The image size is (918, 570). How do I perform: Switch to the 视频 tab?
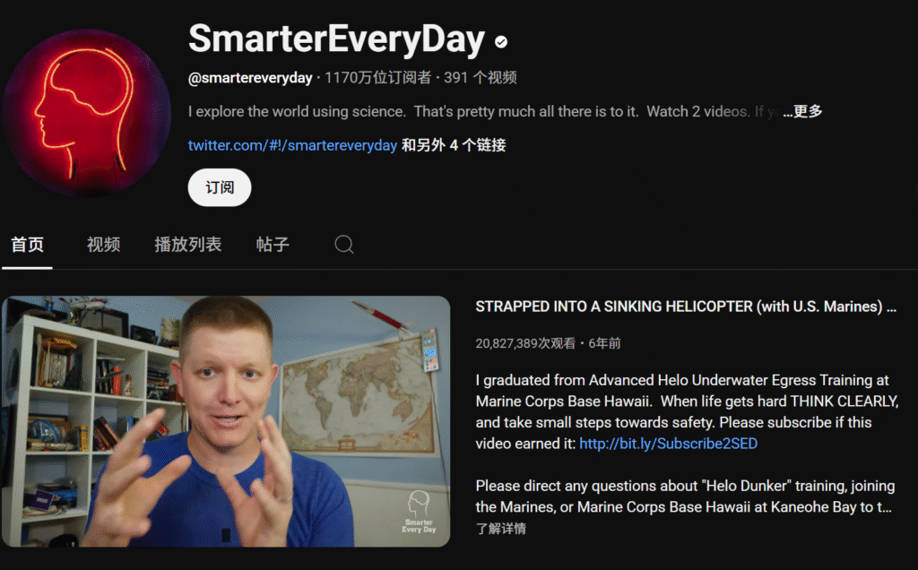point(104,244)
